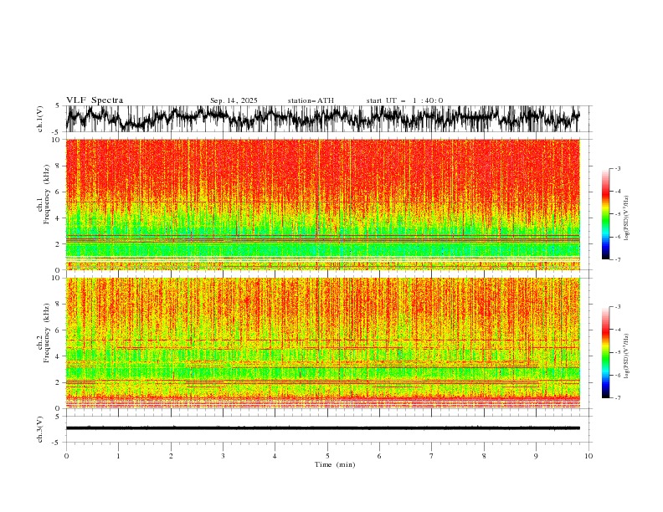Click the ch.2 'Frequency (kHz)' axis label
The image size is (663, 512).
(x=46, y=332)
